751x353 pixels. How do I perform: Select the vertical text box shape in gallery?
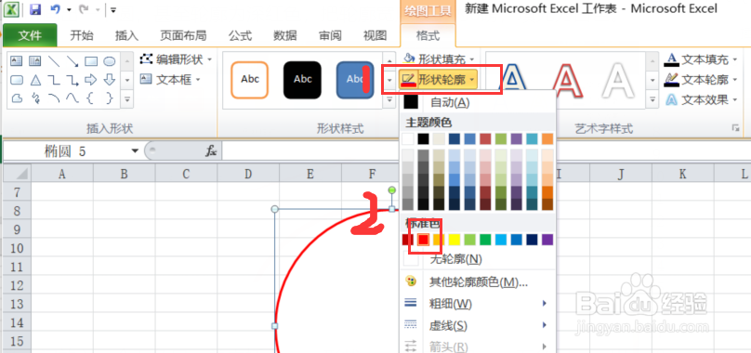click(x=35, y=60)
